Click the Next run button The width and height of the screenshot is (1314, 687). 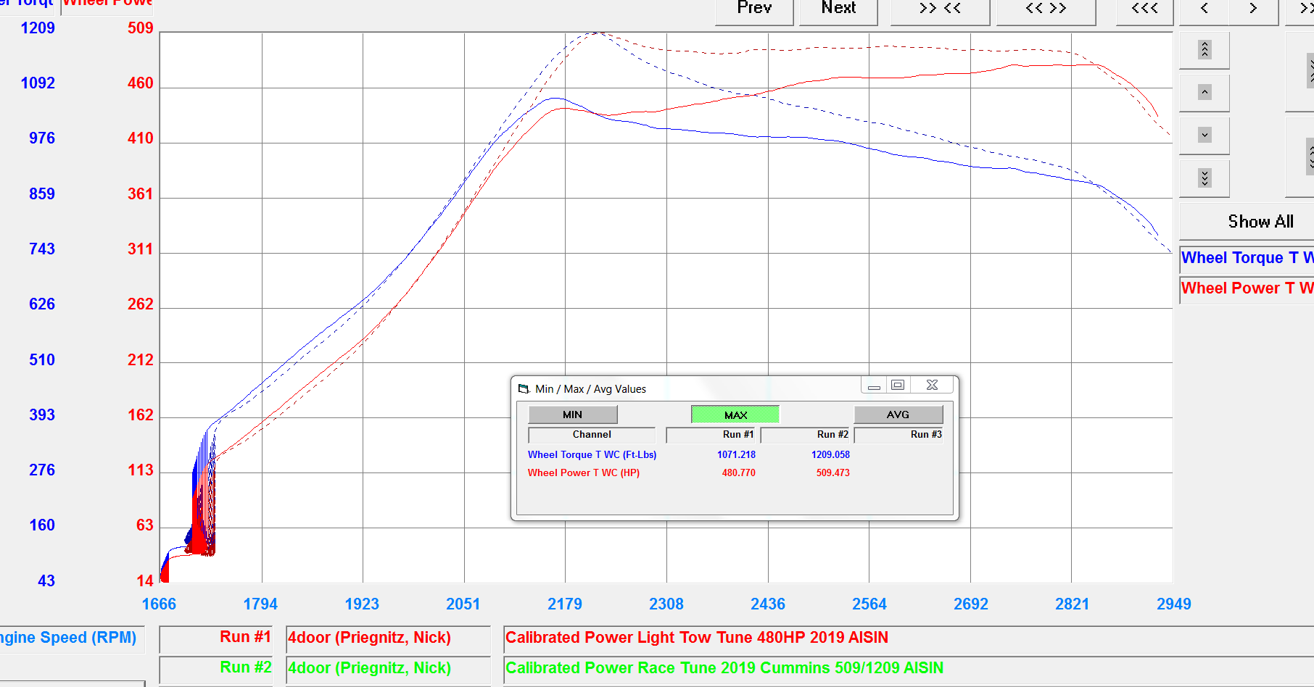[838, 9]
